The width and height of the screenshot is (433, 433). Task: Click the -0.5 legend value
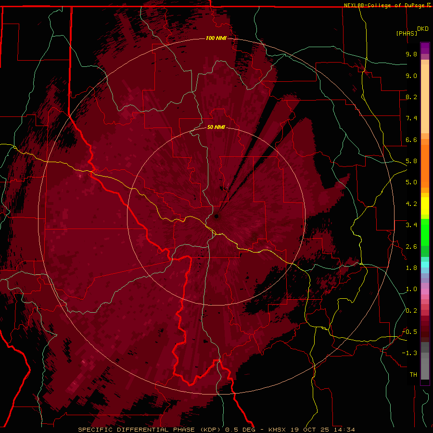409,332
